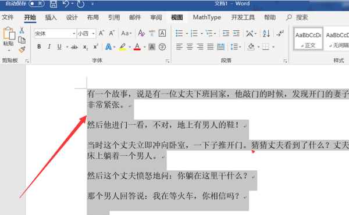Switch to the 邮件 tab

[x=135, y=17]
